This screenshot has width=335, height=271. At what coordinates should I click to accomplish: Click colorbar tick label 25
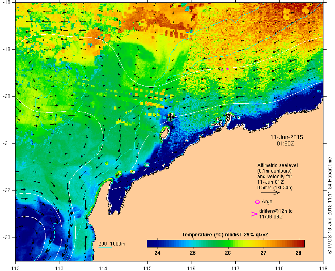coord(193,253)
